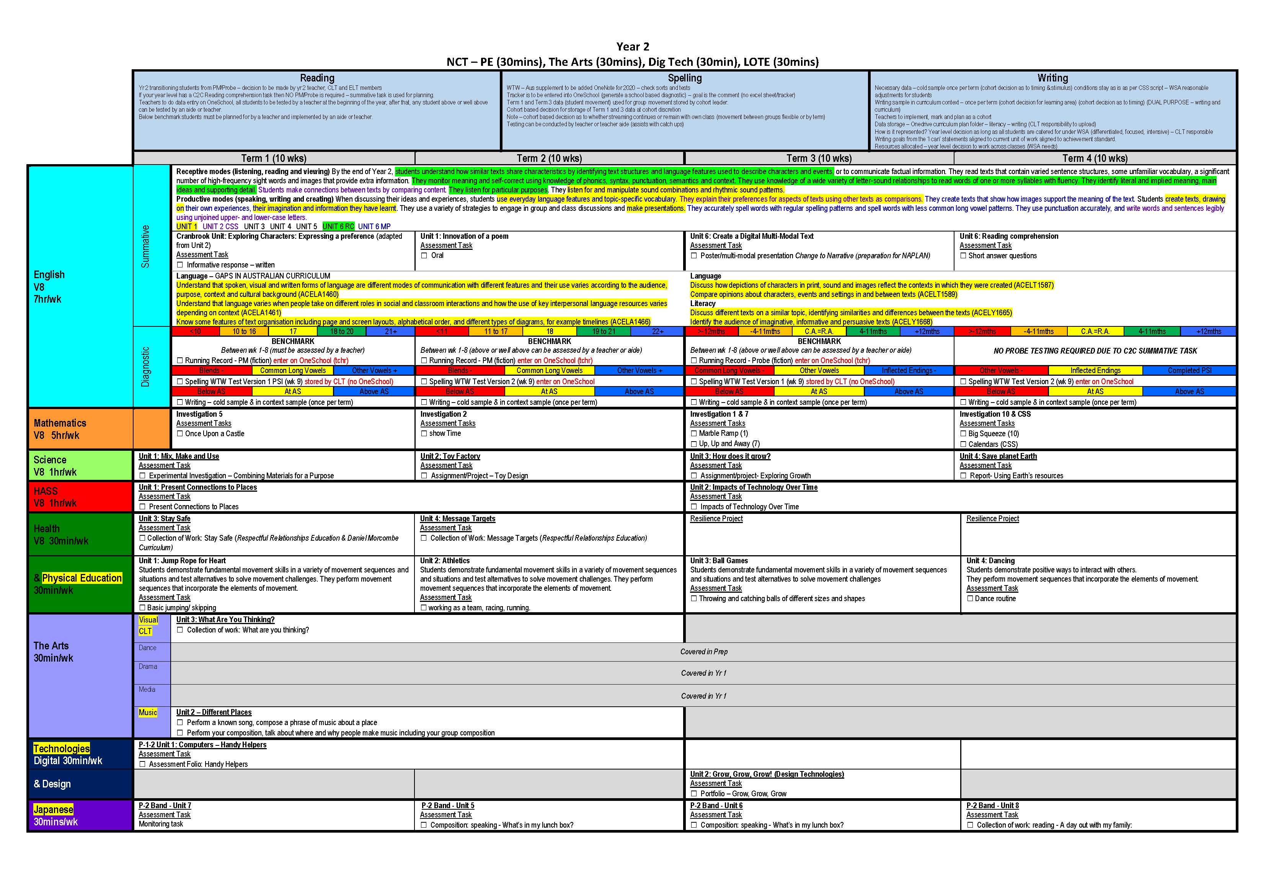Select the Music row label in The Arts
Viewport: 1266px width, 895px height.
pyautogui.click(x=148, y=712)
